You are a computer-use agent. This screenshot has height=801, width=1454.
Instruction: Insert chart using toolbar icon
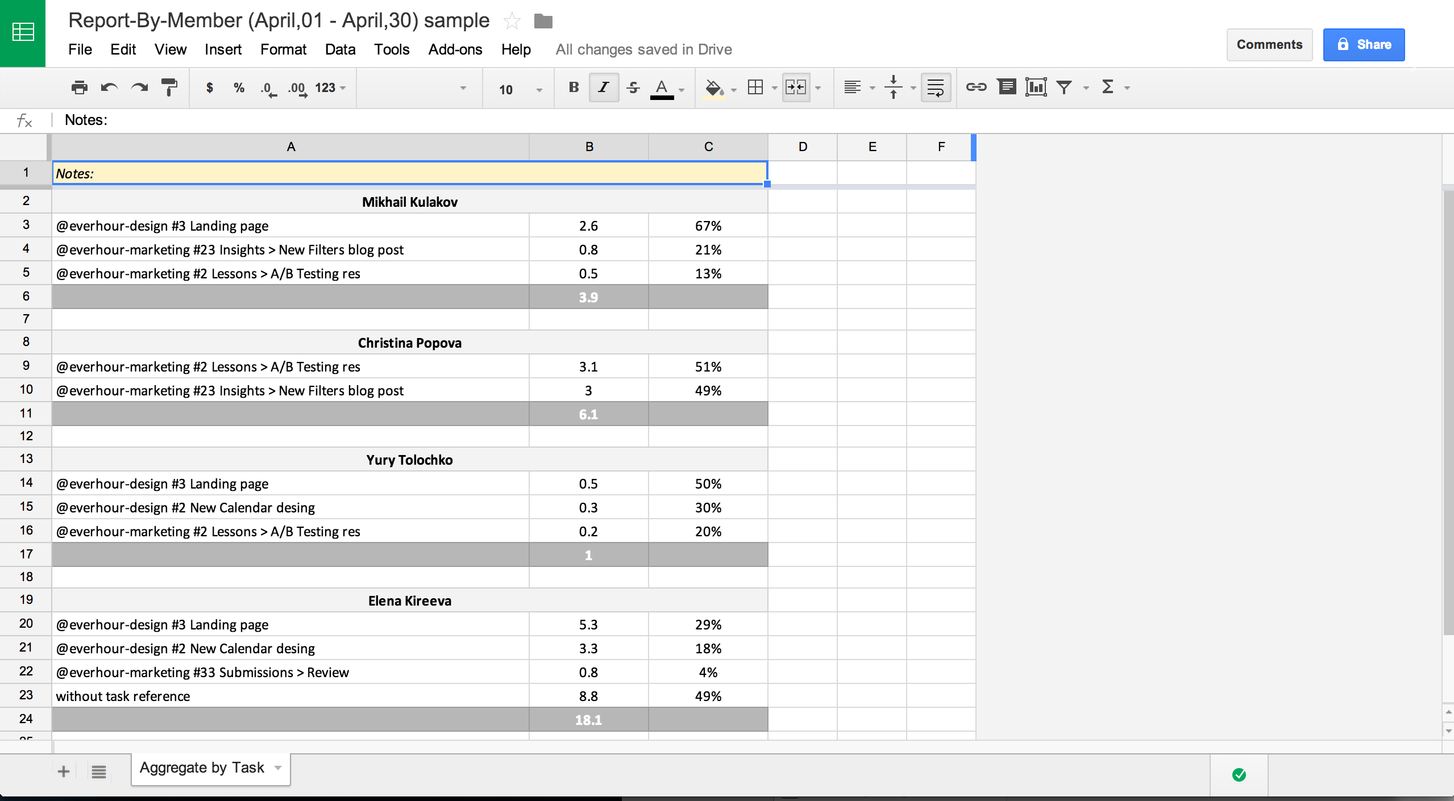(1036, 87)
